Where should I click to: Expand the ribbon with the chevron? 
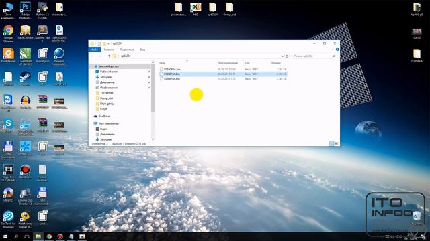coord(333,50)
